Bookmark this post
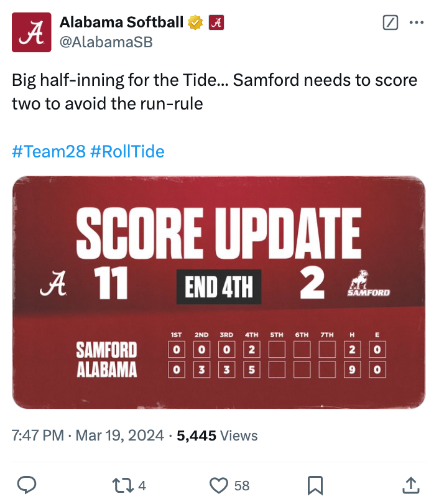 pyautogui.click(x=315, y=485)
